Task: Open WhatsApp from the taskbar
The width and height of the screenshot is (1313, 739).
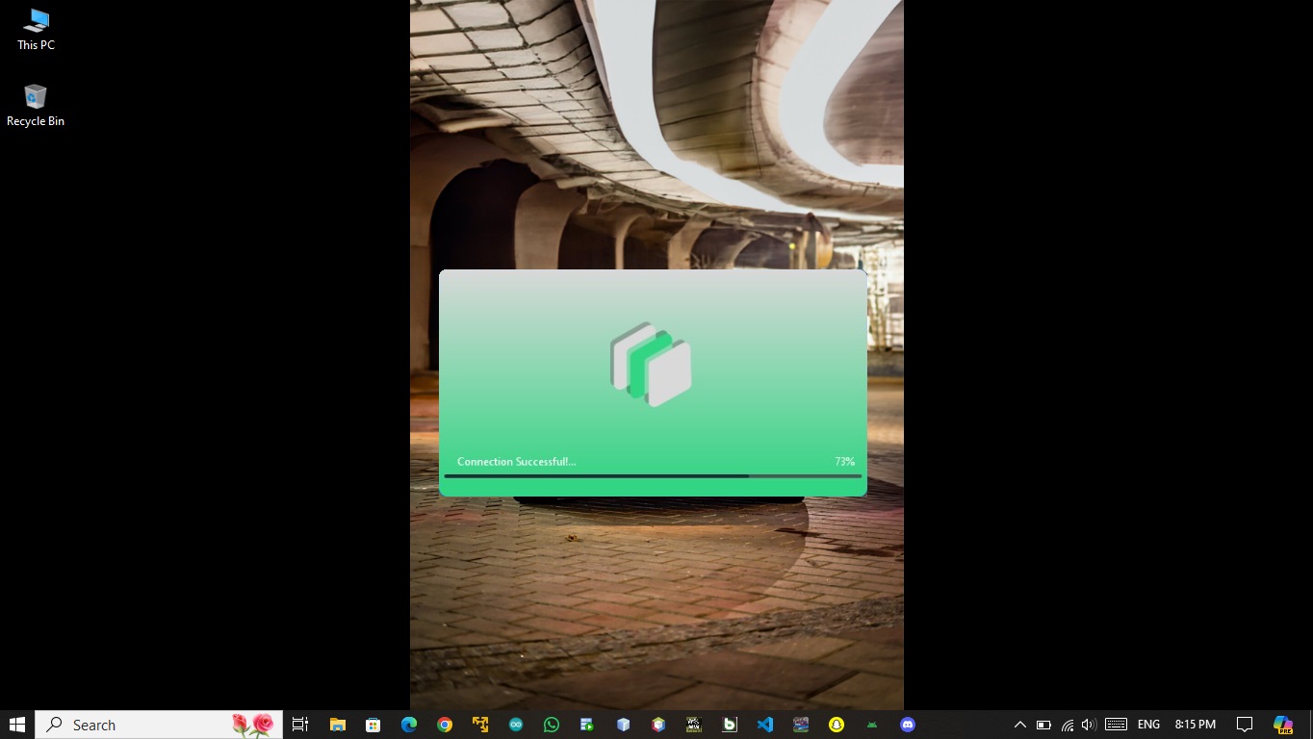Action: [551, 725]
